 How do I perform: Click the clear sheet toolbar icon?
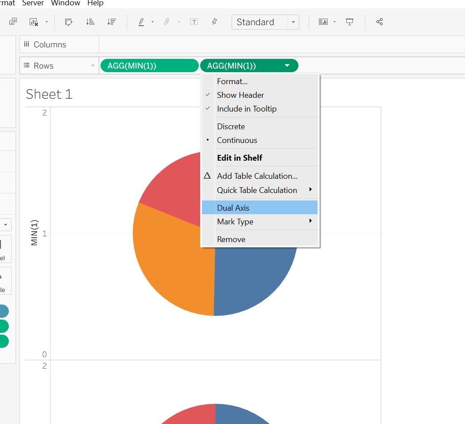34,22
